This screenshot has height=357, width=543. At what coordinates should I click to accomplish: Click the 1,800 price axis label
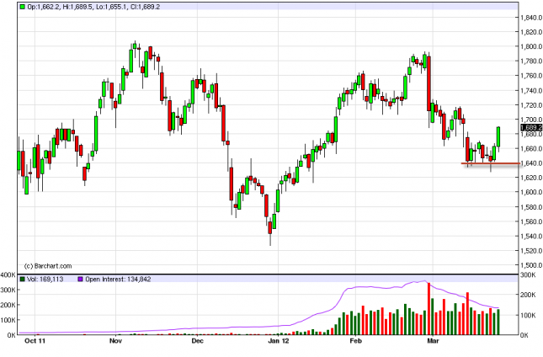pos(529,46)
